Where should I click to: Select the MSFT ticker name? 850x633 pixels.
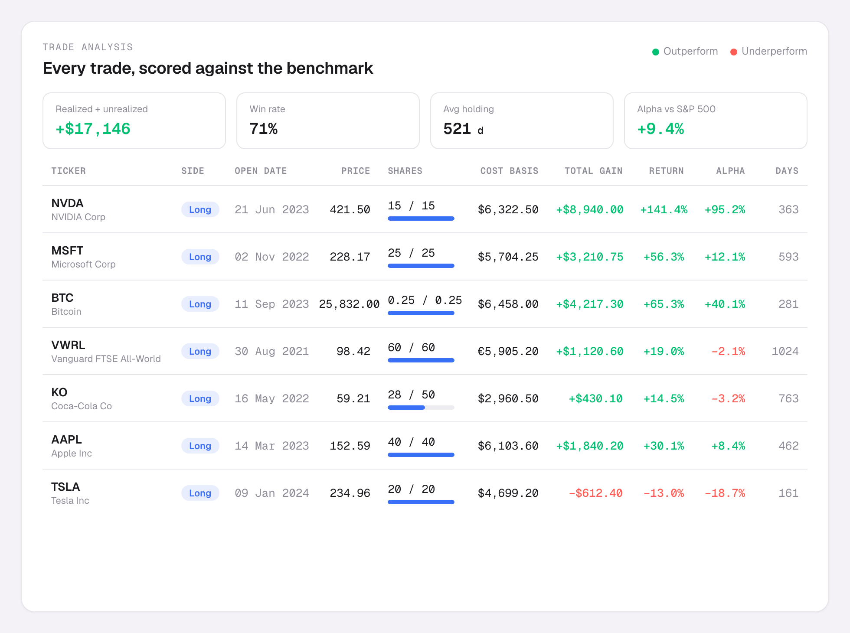click(67, 251)
